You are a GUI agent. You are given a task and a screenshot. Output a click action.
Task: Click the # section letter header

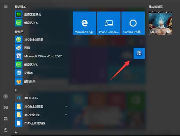(x=16, y=90)
